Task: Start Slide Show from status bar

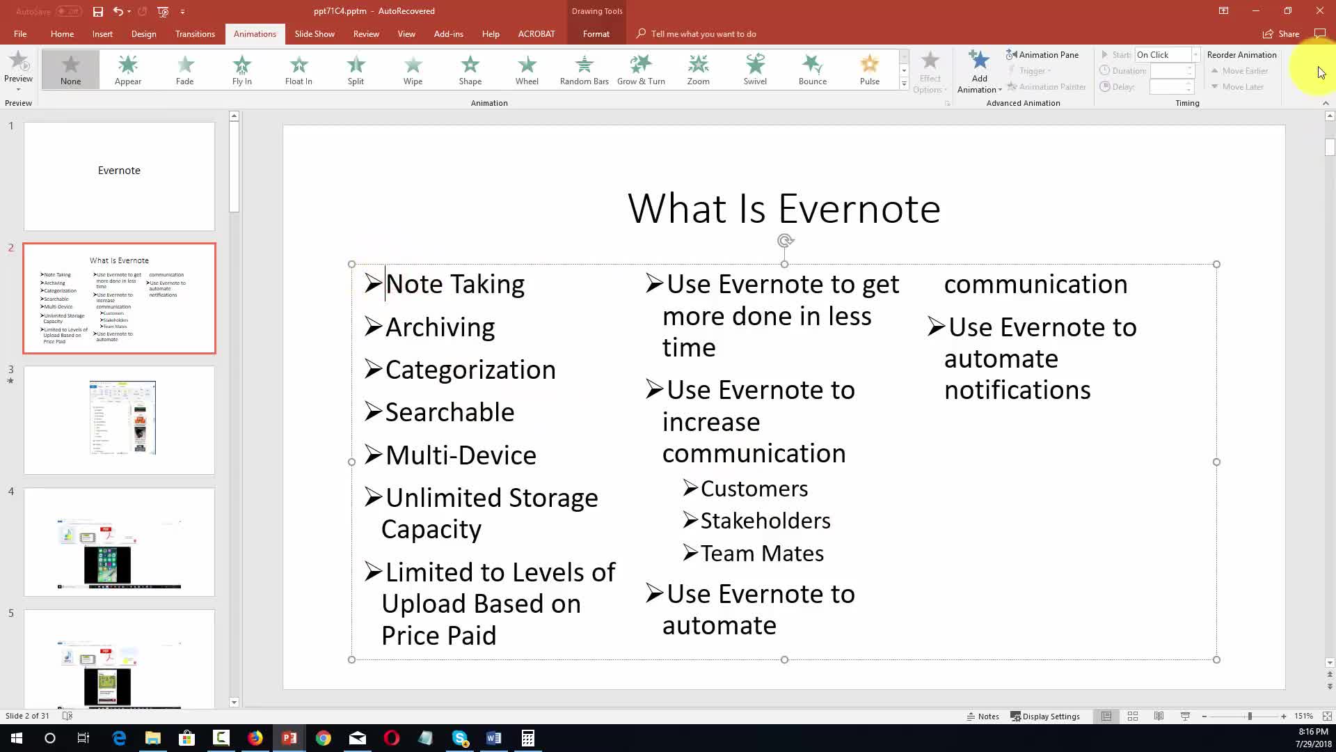Action: [1185, 716]
